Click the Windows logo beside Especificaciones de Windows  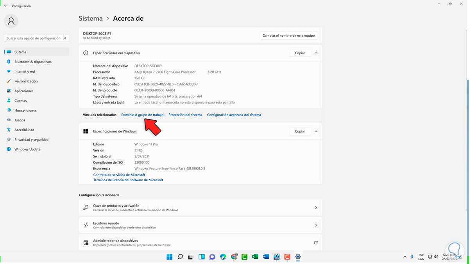point(86,131)
